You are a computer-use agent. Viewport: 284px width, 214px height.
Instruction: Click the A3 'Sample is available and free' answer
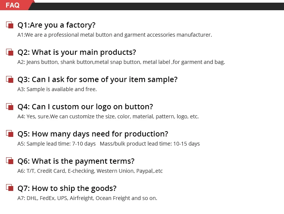coord(57,89)
